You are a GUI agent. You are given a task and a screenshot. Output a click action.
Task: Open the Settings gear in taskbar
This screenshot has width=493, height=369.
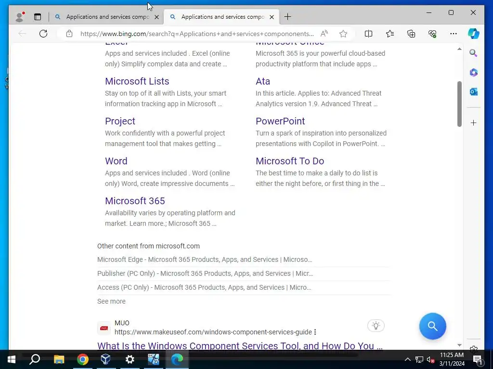click(130, 359)
